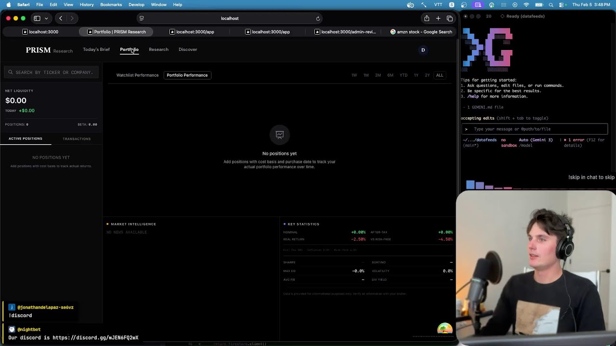This screenshot has width=616, height=346.
Task: Open the View menu
Action: tap(68, 5)
